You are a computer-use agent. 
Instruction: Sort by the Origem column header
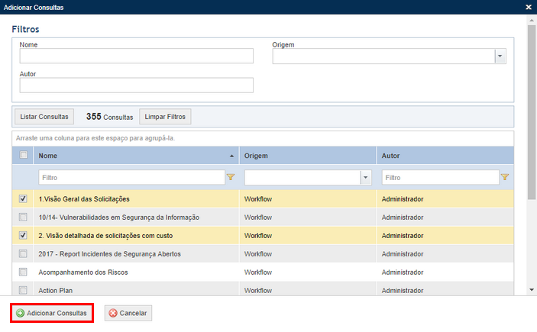(308, 156)
